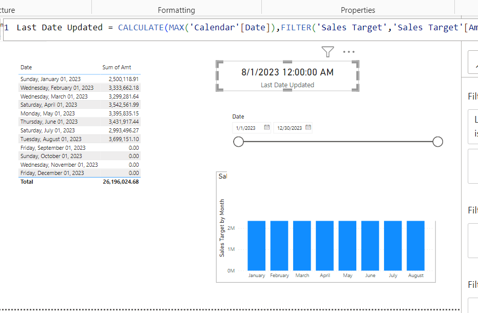Viewport: 478px width, 313px height.
Task: Click the June bar in the chart
Action: pyautogui.click(x=370, y=246)
